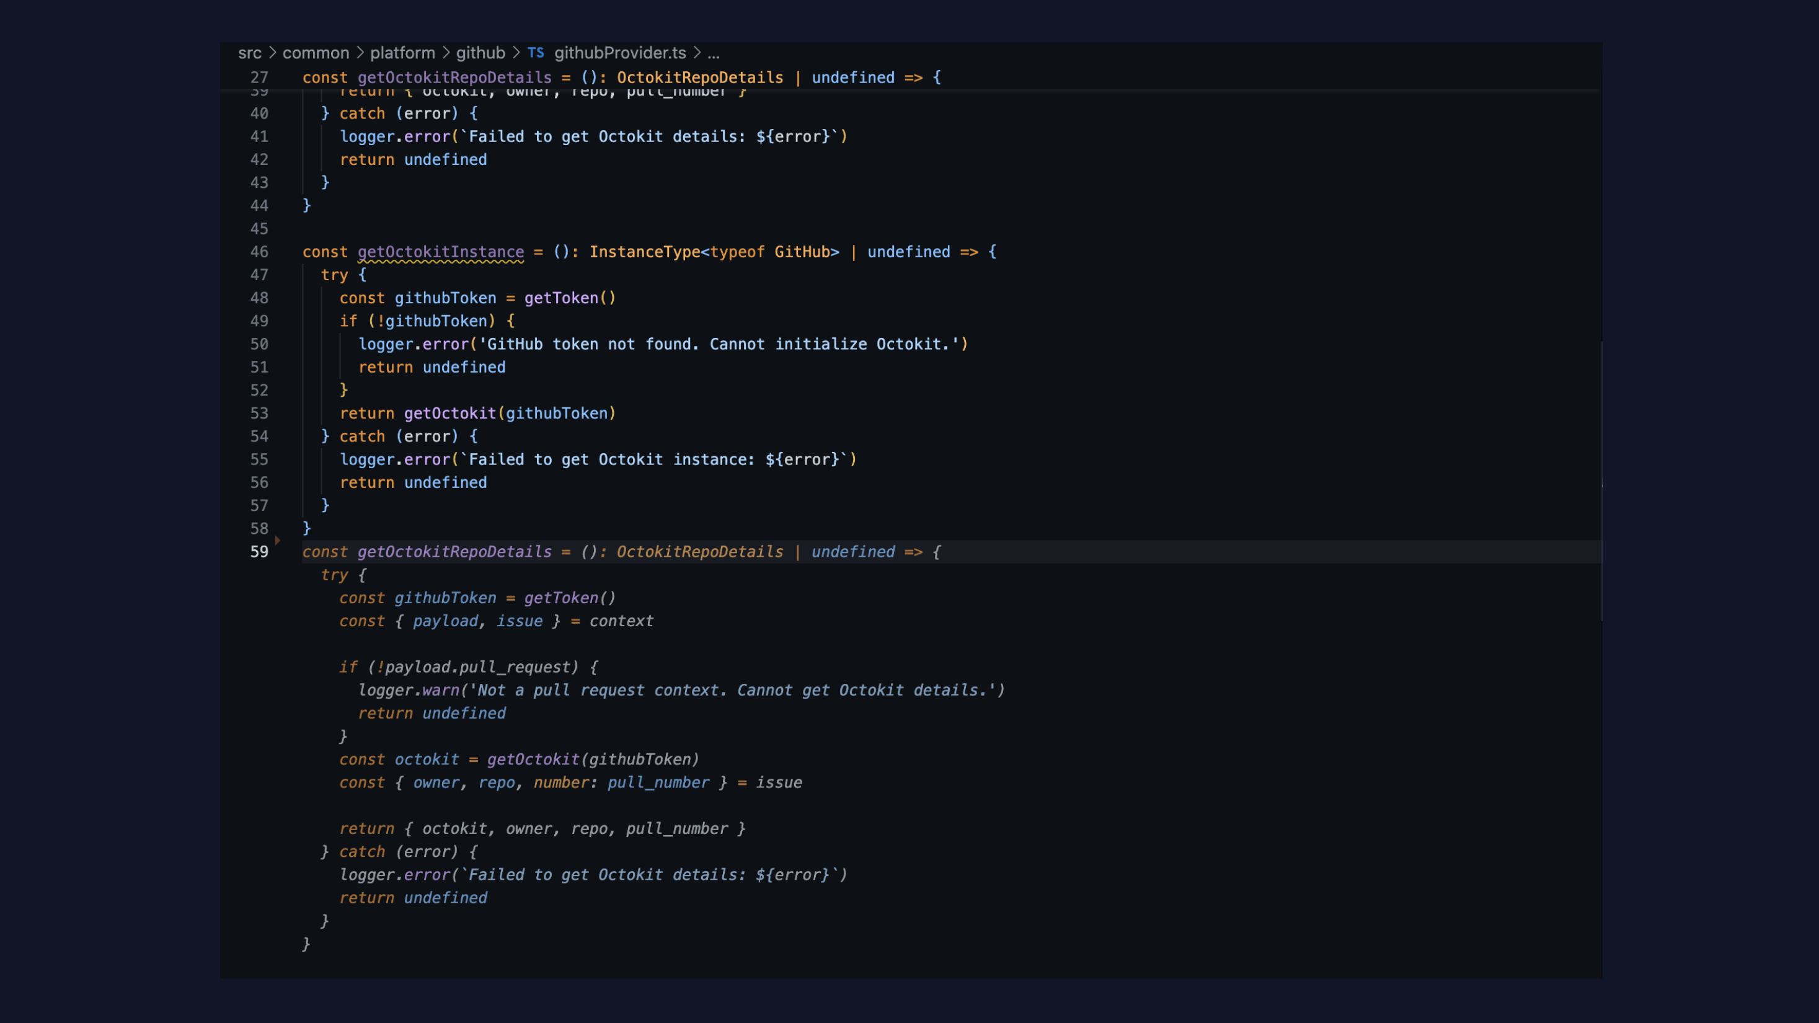Select the underlined getOctokitInstance identifier
This screenshot has width=1819, height=1023.
point(440,251)
